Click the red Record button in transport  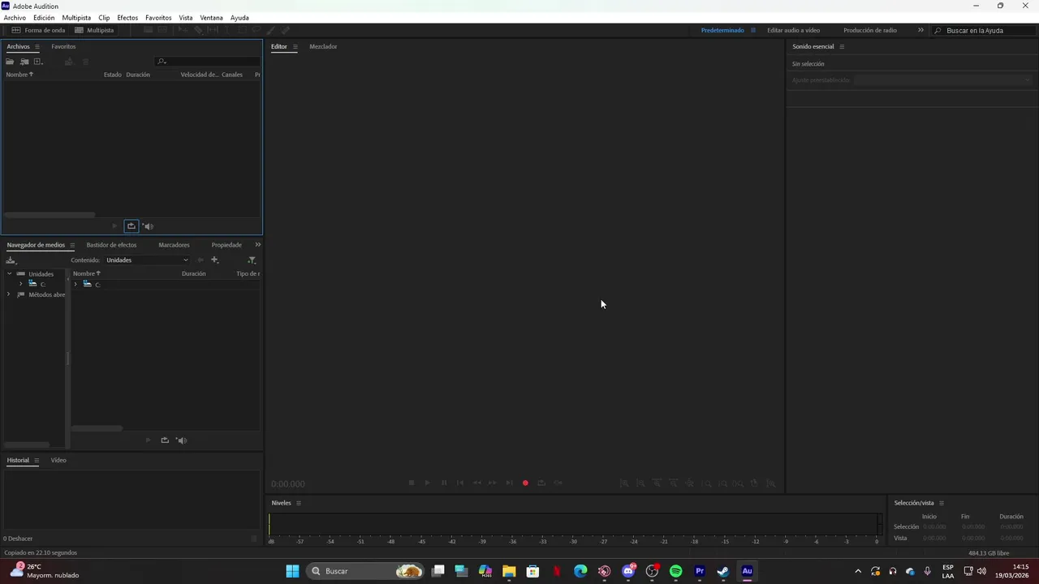[x=525, y=483]
